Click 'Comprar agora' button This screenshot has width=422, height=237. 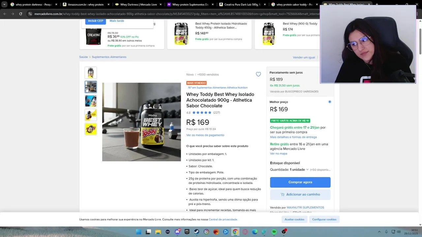click(x=300, y=182)
